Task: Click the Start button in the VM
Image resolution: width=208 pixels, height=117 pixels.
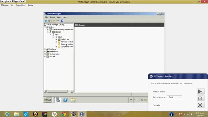Action: [47, 100]
